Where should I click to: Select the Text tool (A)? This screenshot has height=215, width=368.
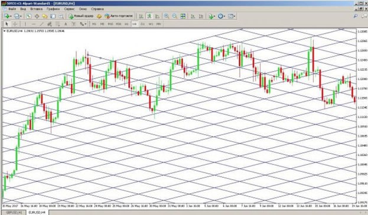click(66, 24)
